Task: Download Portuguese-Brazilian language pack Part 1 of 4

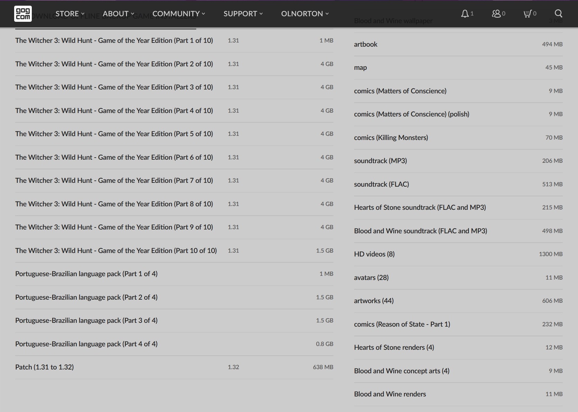Action: coord(174,274)
